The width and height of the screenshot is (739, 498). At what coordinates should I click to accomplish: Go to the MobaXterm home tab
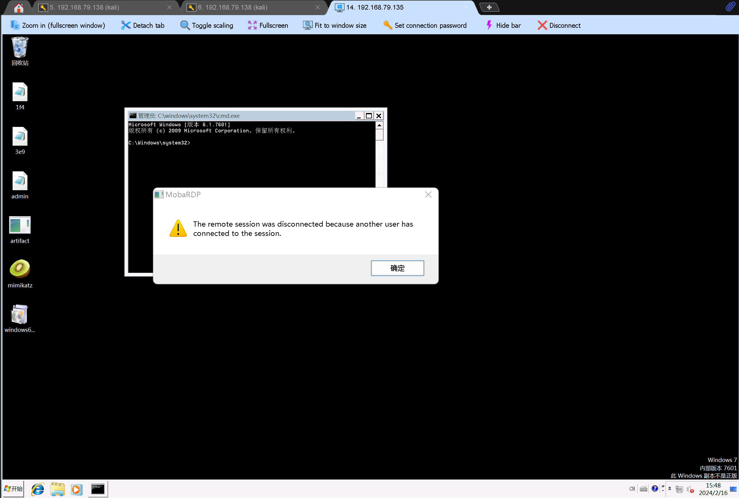(19, 8)
